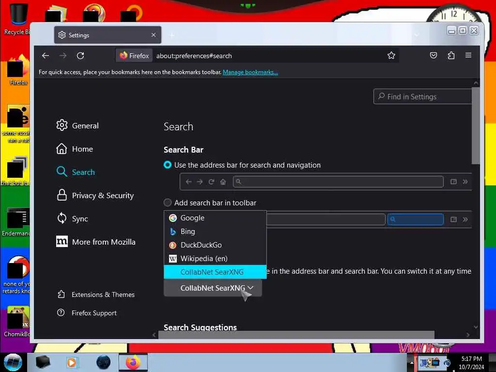Select the Enderman desktop icon
Viewport: 496px width, 372px height.
[16, 221]
